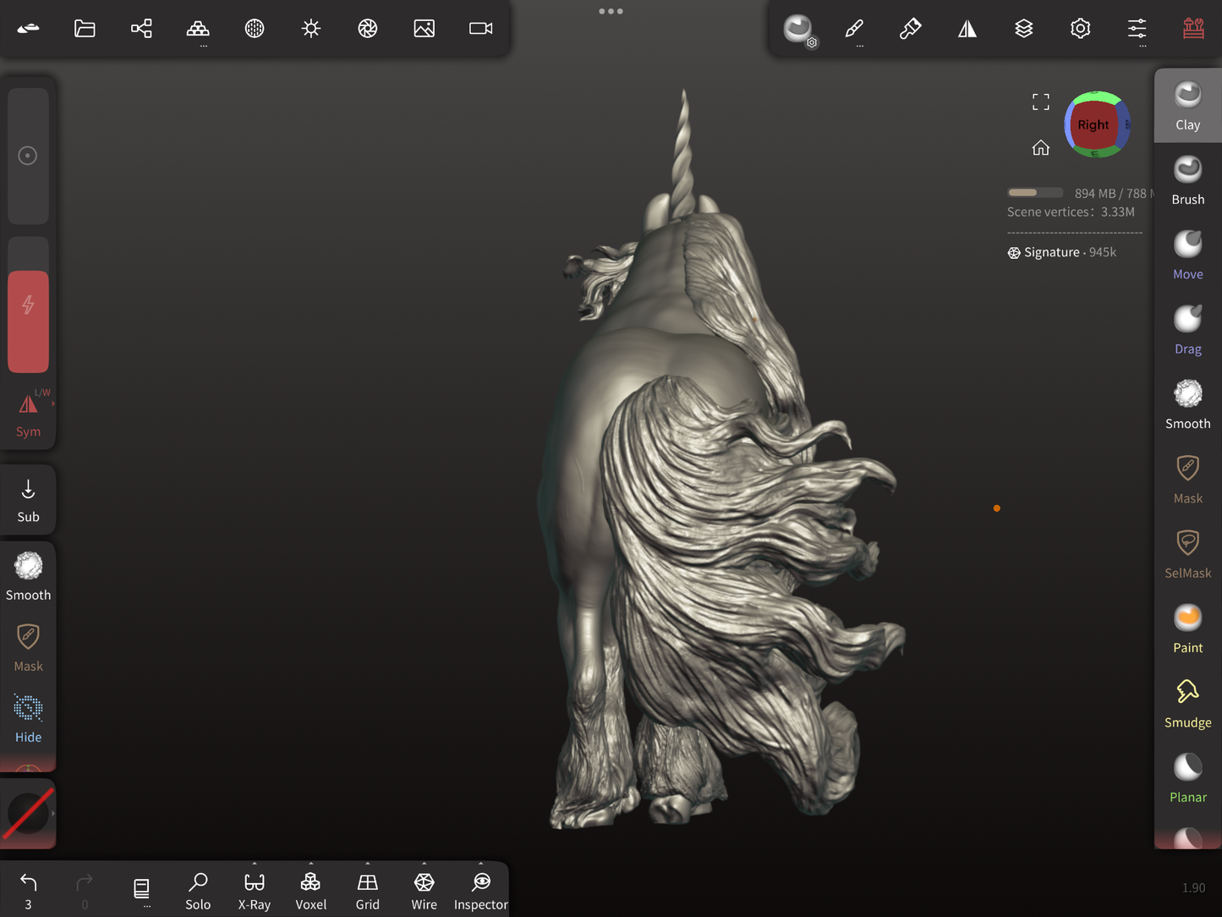Viewport: 1222px width, 917px height.
Task: Select the Clay brush tool
Action: (x=1187, y=106)
